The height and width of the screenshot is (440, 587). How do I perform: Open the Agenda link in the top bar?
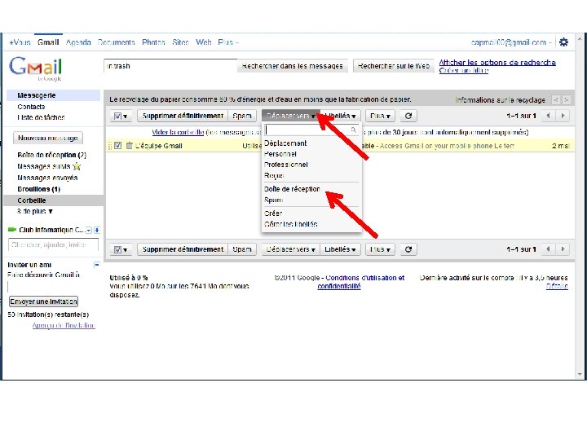click(x=78, y=42)
